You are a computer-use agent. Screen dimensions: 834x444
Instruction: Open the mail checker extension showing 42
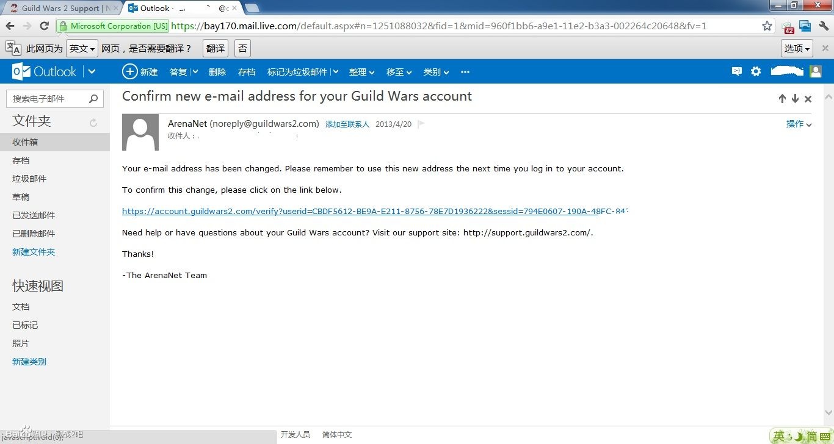788,27
